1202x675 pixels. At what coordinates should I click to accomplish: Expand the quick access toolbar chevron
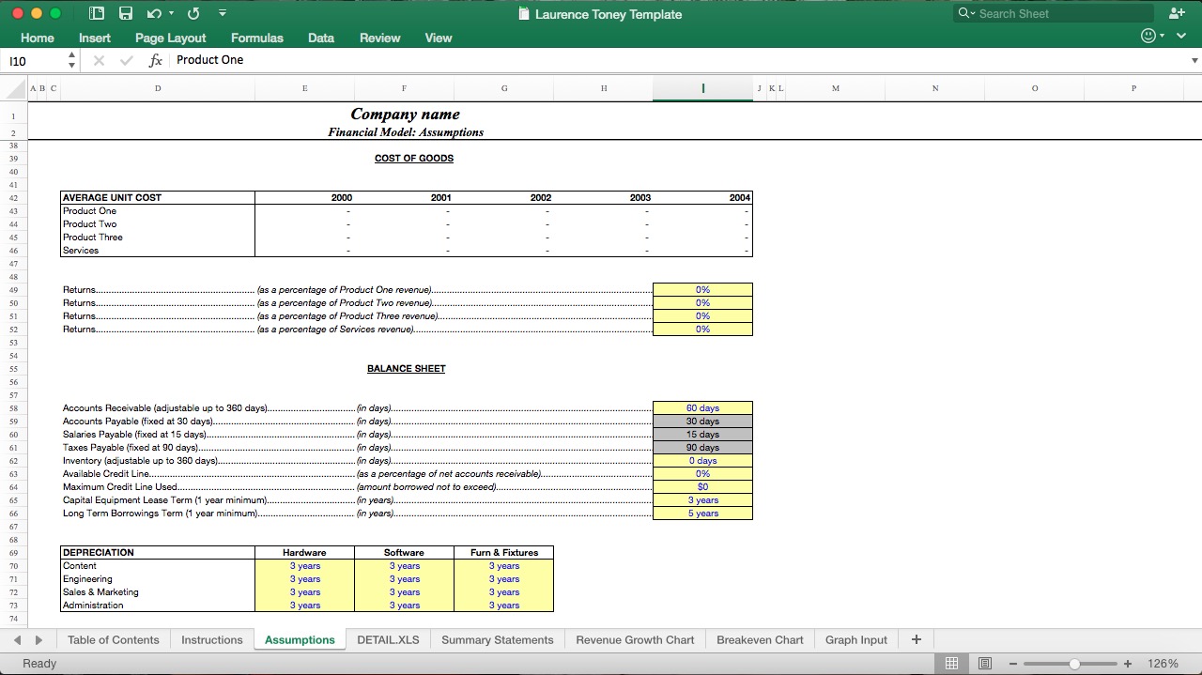pyautogui.click(x=223, y=13)
